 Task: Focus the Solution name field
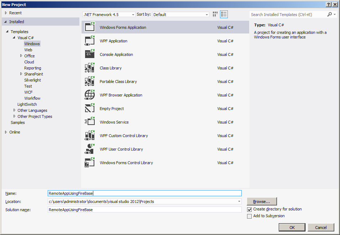coord(145,210)
